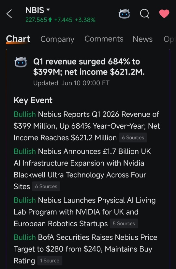This screenshot has width=176, height=269.
Task: Expand the NBIS ticker dropdown arrow
Action: tap(48, 10)
